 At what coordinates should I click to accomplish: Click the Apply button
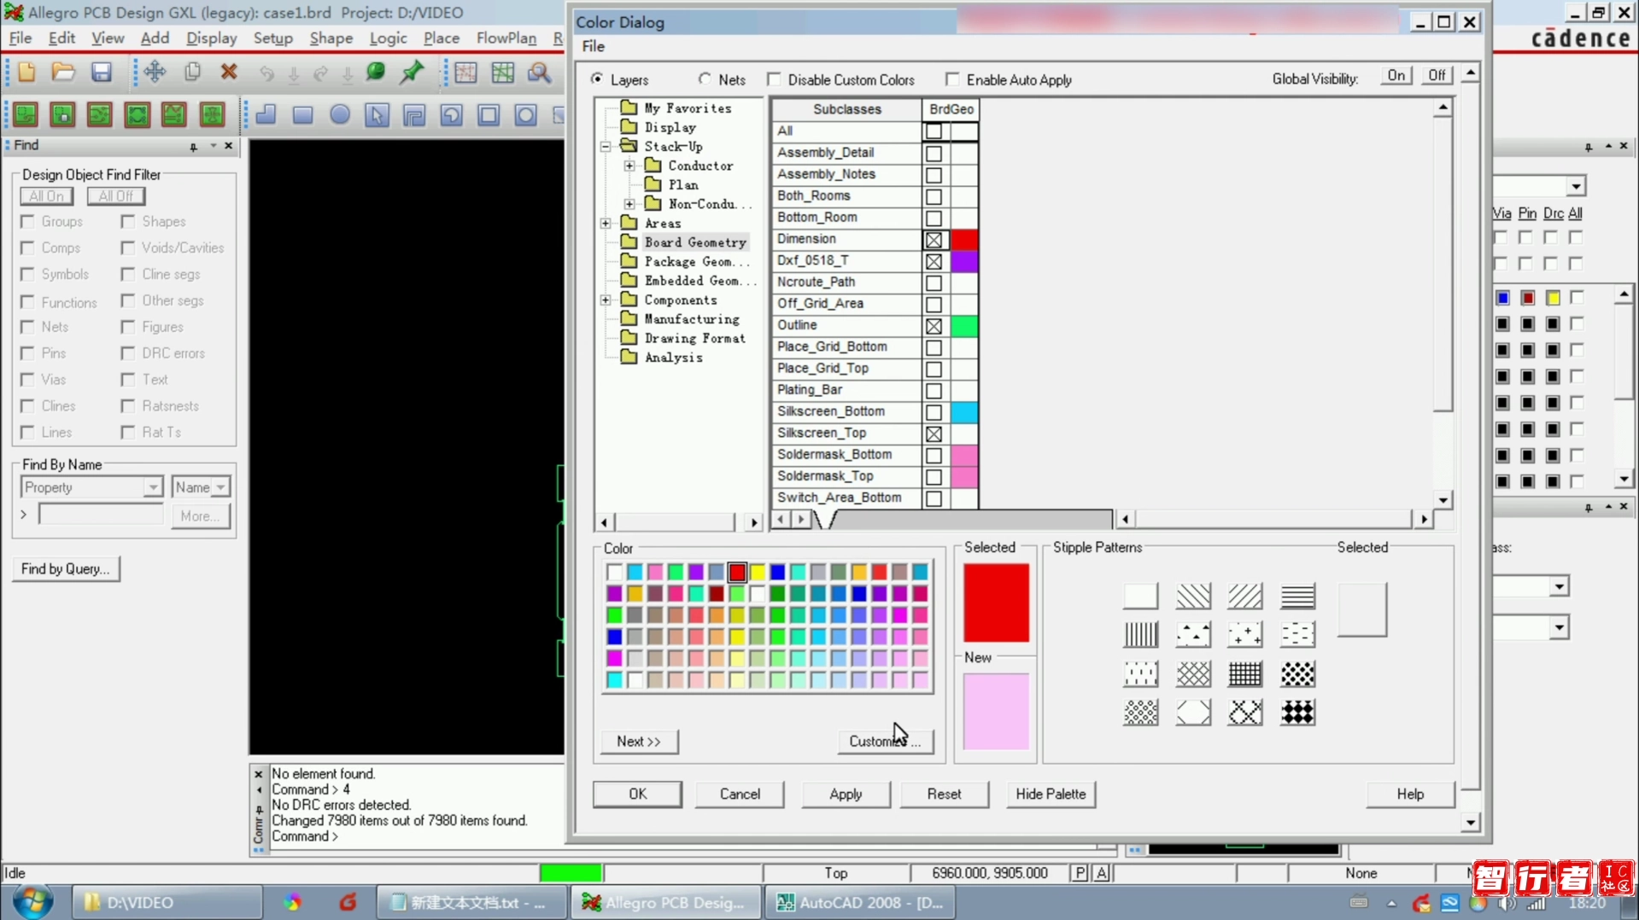click(846, 794)
